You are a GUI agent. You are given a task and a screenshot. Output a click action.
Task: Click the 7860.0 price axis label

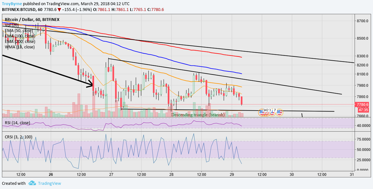click(x=362, y=96)
